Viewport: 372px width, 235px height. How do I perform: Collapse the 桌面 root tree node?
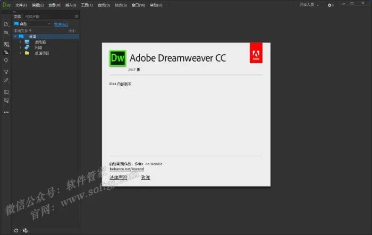click(15, 36)
